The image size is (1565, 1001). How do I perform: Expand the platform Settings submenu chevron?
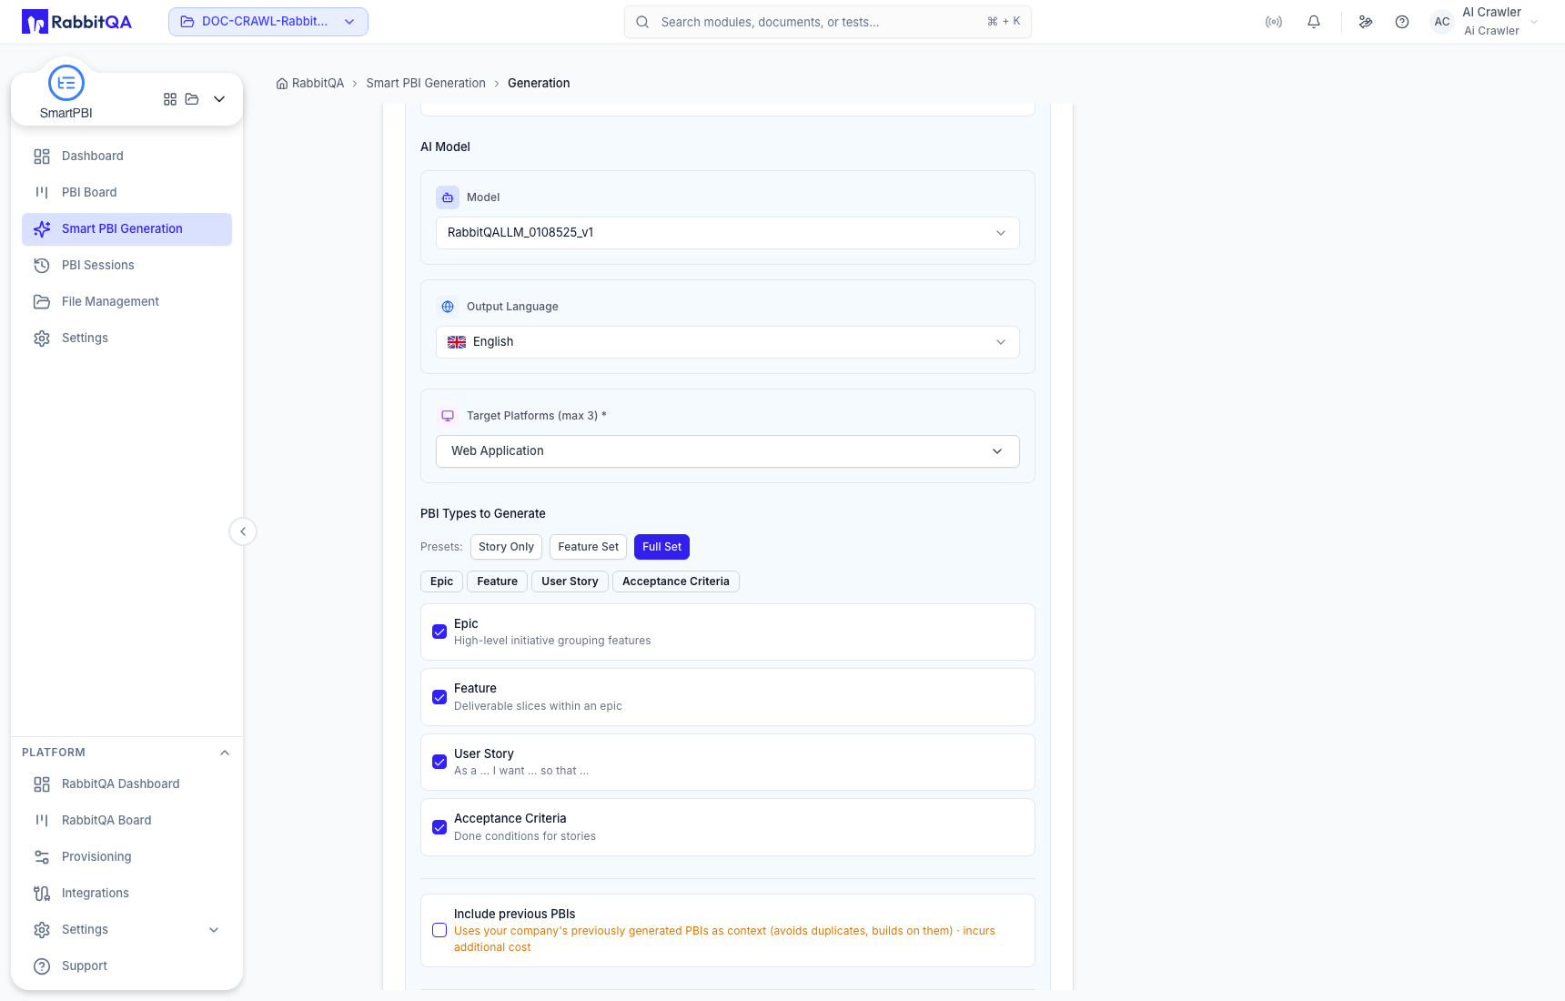coord(214,930)
